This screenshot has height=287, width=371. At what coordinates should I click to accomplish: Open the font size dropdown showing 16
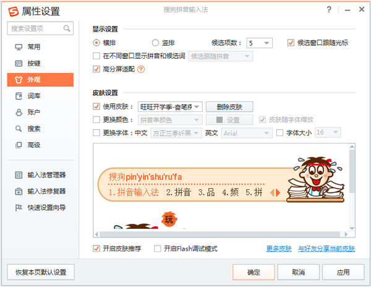tap(328, 132)
